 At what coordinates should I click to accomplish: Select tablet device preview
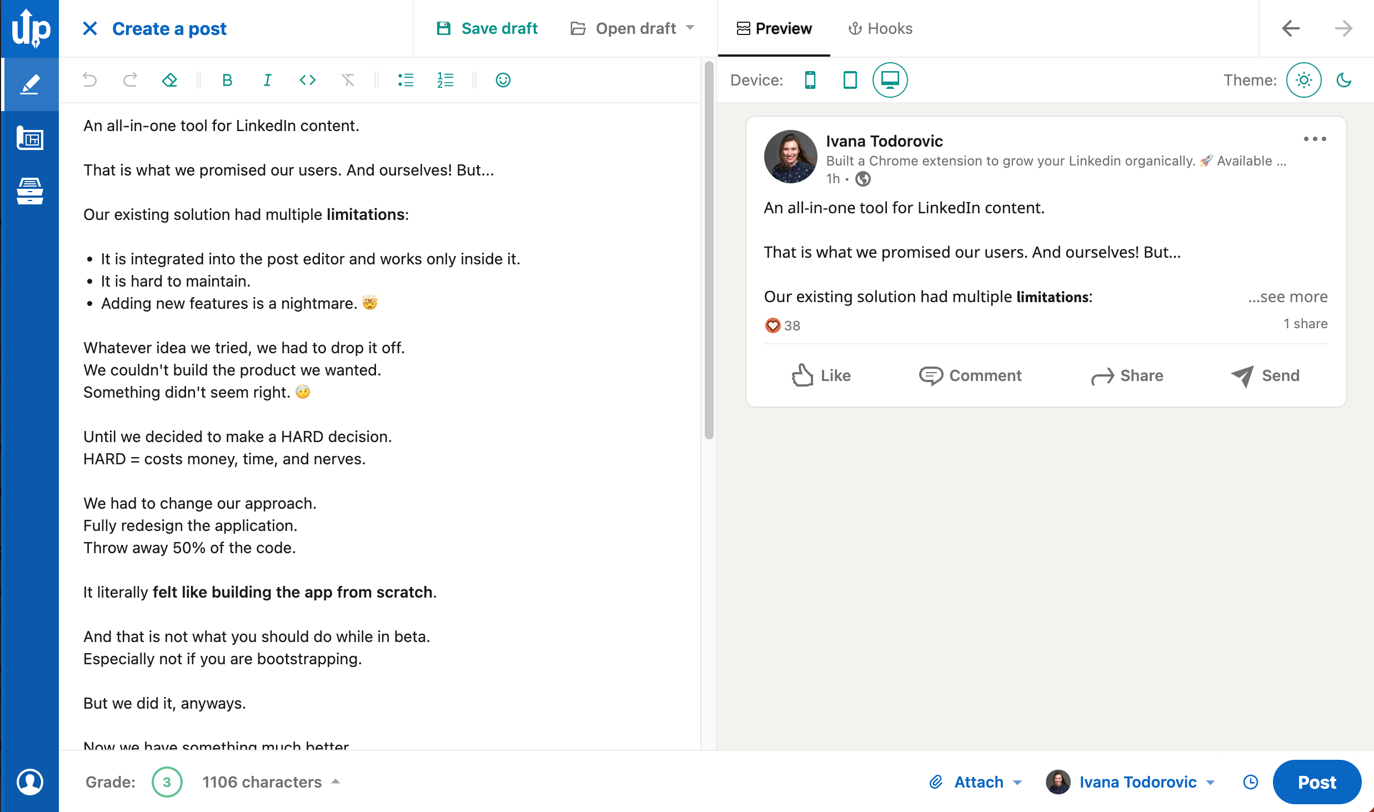[850, 80]
